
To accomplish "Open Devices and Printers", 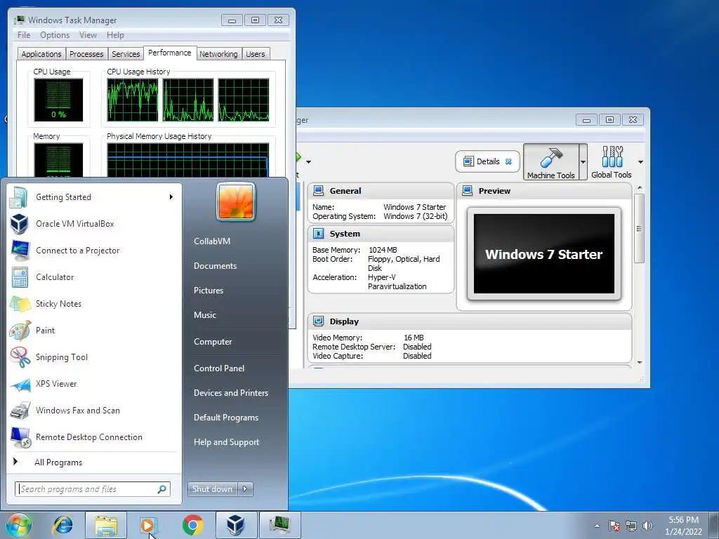I will click(x=230, y=393).
